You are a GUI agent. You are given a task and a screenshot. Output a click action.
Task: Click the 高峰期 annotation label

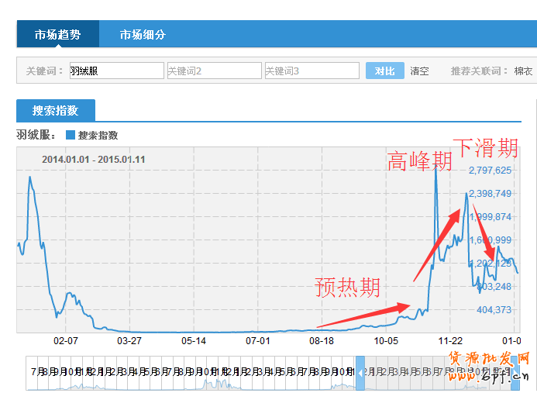click(419, 161)
